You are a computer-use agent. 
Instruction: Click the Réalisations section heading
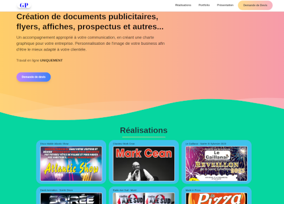(x=144, y=130)
